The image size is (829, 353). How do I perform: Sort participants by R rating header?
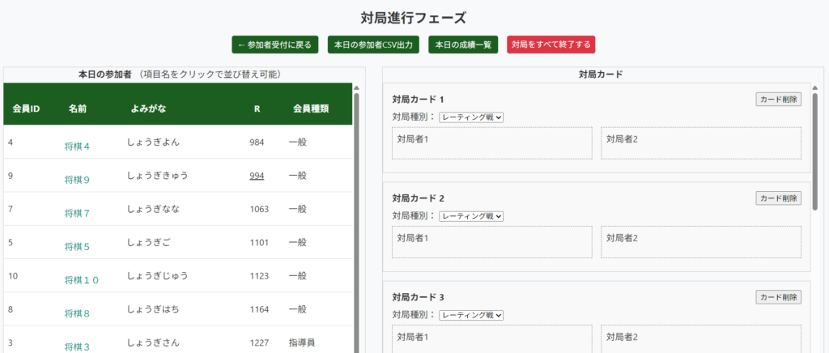[x=257, y=108]
